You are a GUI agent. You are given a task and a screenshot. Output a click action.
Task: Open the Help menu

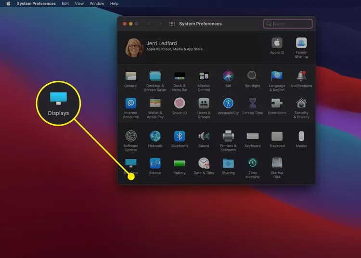point(114,3)
